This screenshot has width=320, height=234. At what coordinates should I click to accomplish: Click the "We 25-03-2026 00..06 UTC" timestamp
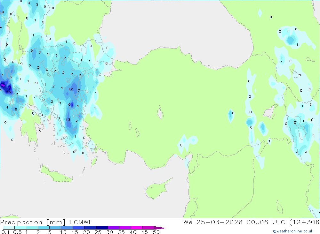click(x=234, y=222)
